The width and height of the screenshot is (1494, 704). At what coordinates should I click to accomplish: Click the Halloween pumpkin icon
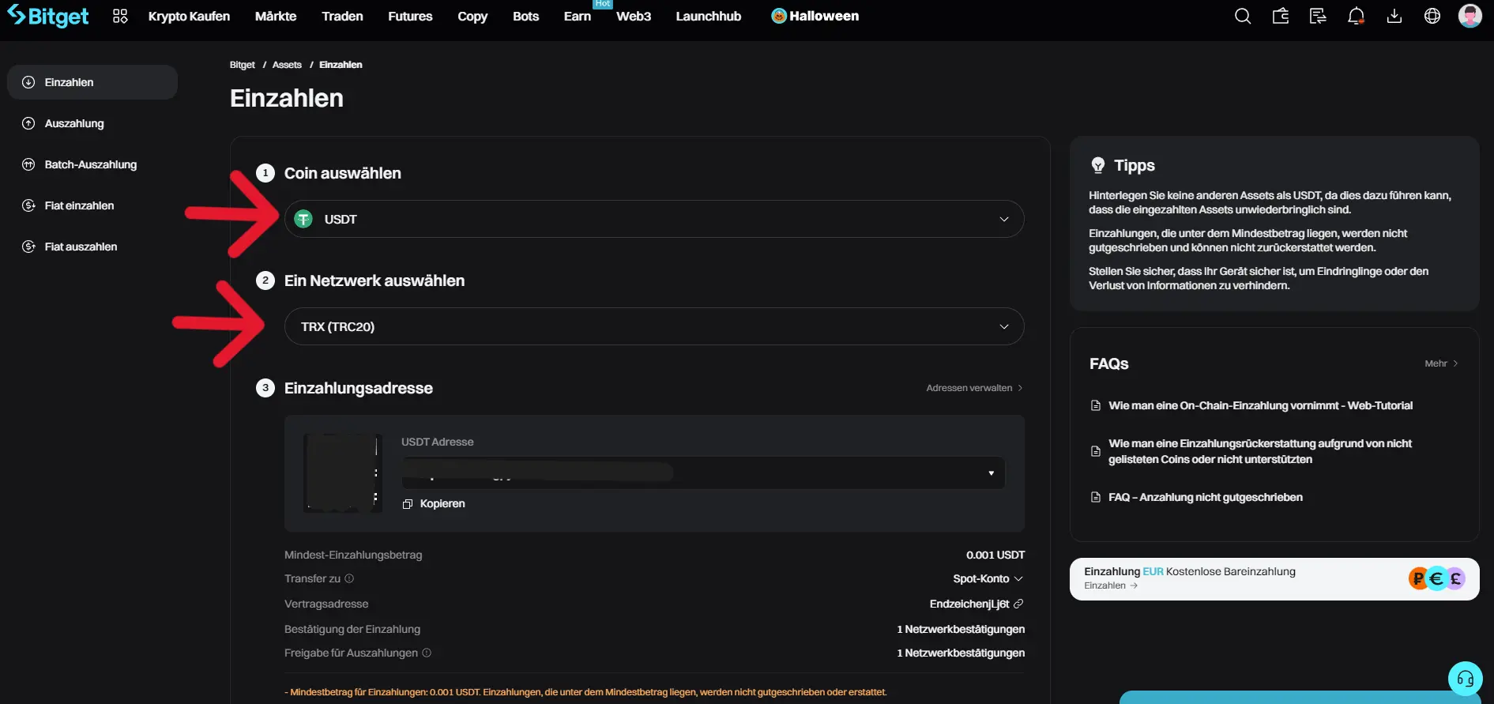click(779, 16)
